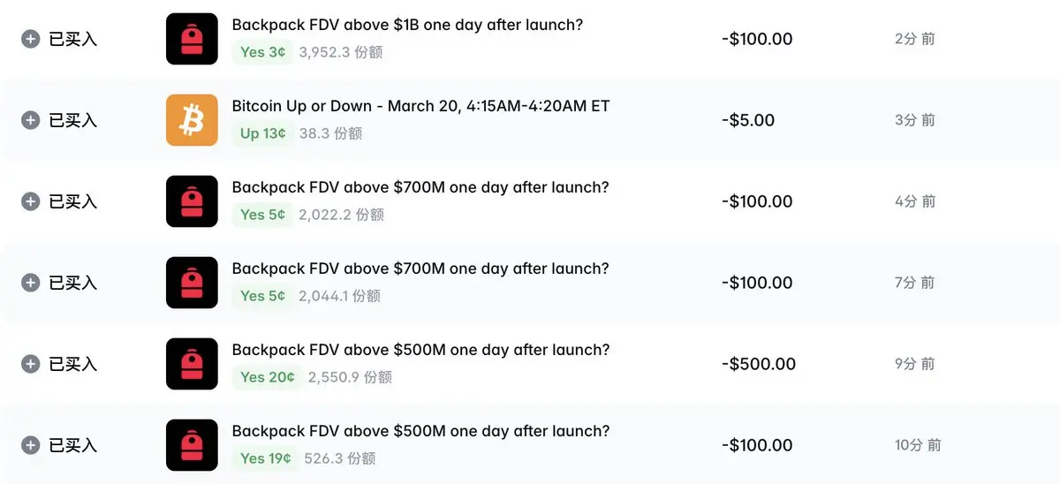Click Backpack icon on the 526.3 shares row
Screen dimensions: 1060x484
pyautogui.click(x=192, y=445)
